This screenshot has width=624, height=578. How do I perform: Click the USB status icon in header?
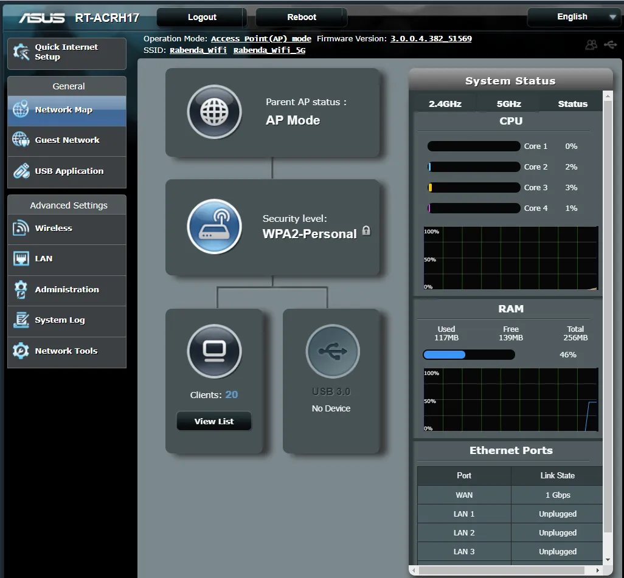tap(610, 44)
